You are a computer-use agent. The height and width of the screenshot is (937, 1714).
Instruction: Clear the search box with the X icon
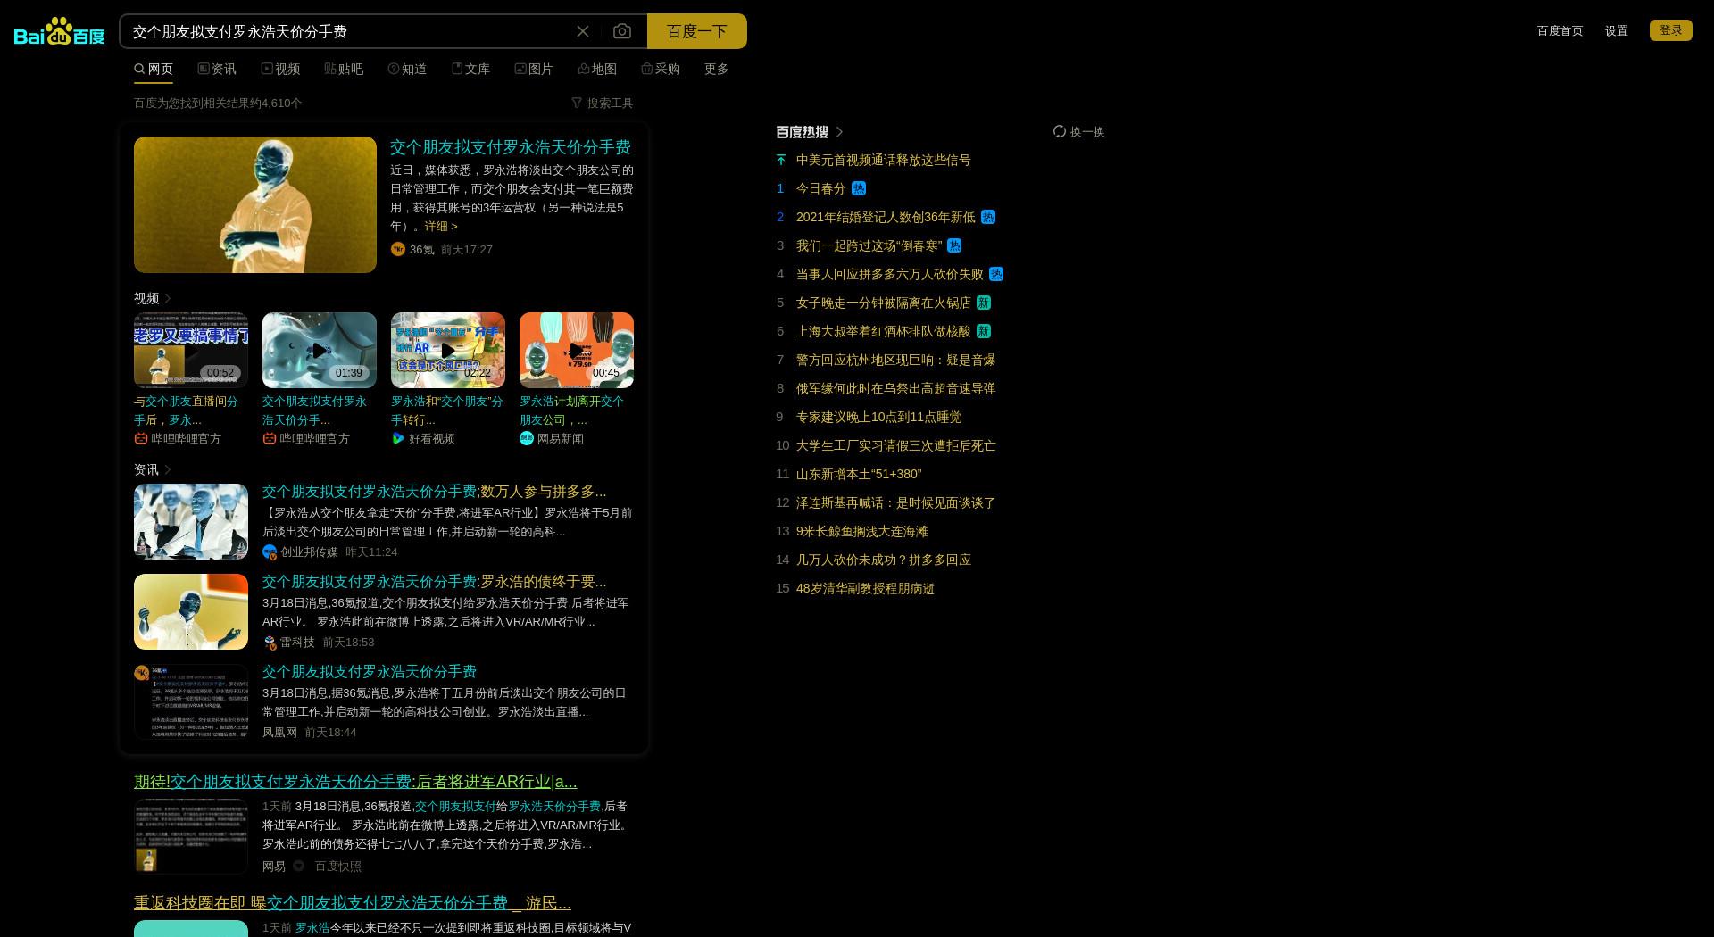click(583, 31)
